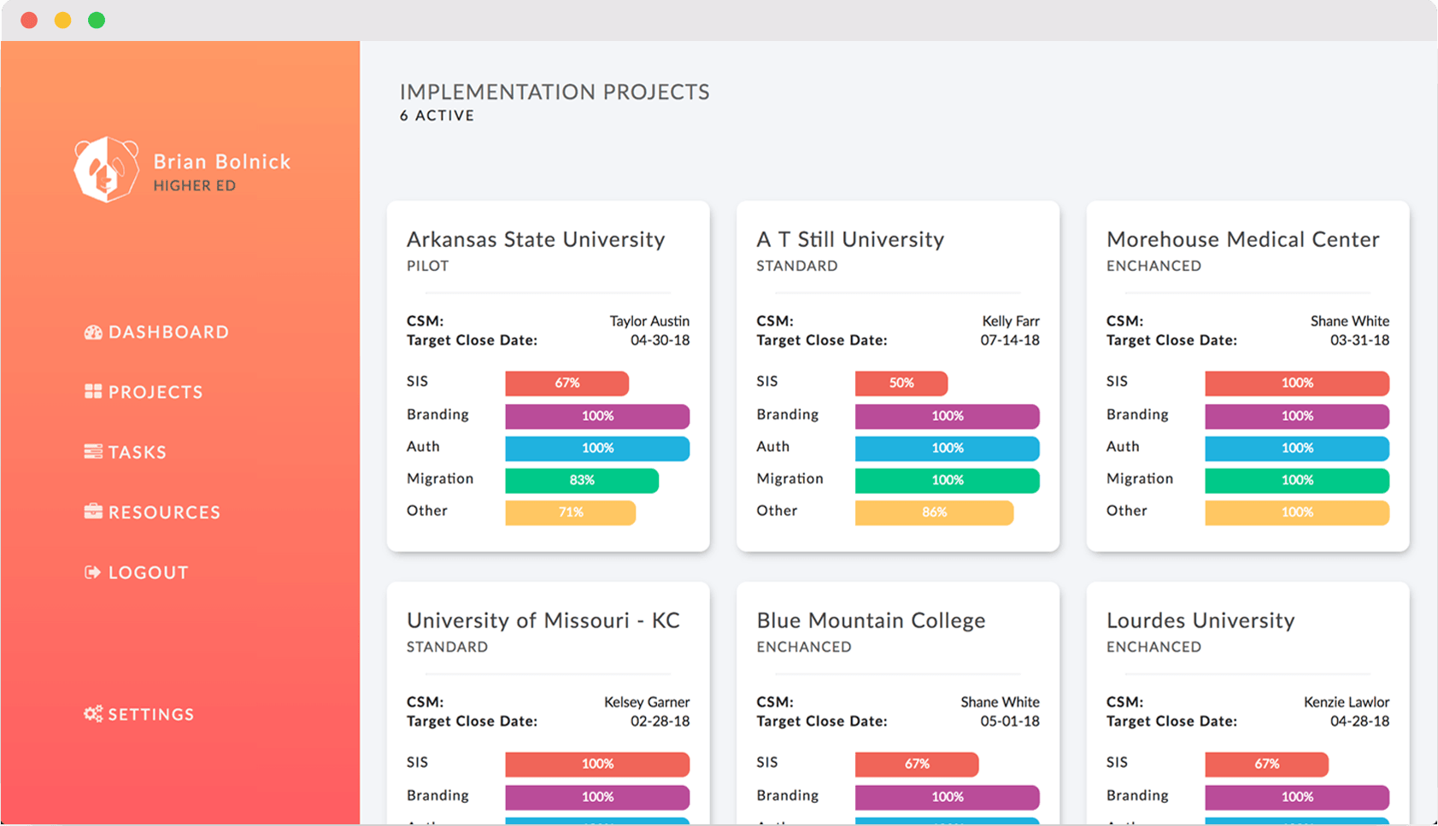
Task: Open the Morehouse Medical Center project
Action: click(x=1243, y=239)
